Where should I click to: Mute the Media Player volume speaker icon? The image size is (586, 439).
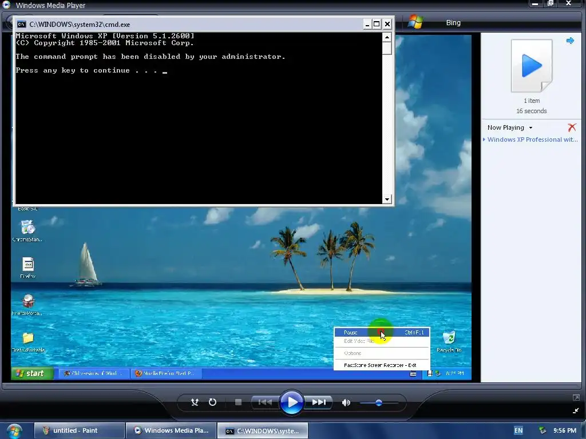[x=346, y=402]
